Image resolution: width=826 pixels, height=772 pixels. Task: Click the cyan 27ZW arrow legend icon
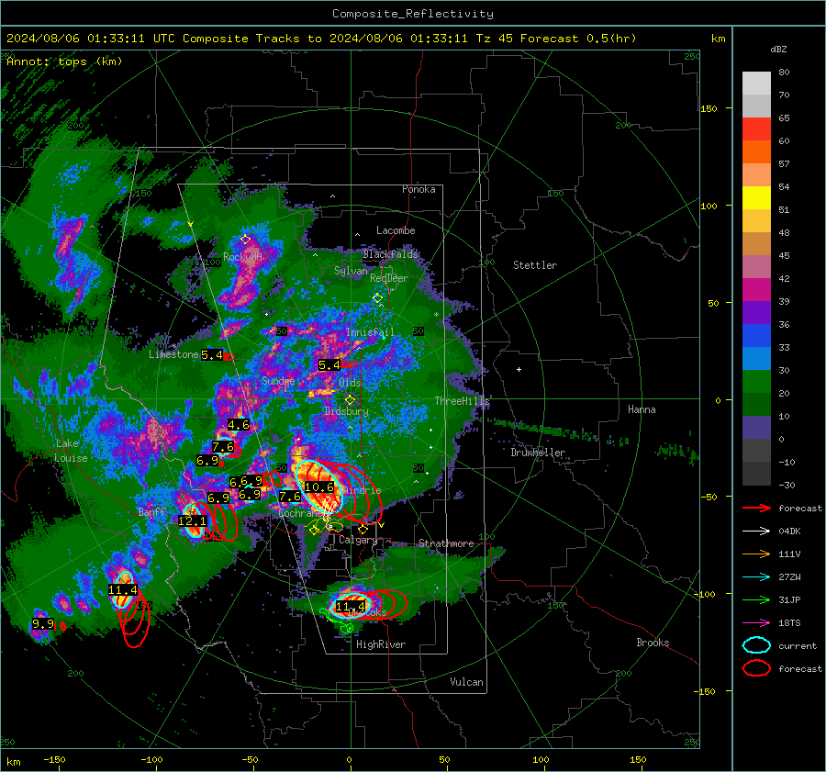pos(756,577)
